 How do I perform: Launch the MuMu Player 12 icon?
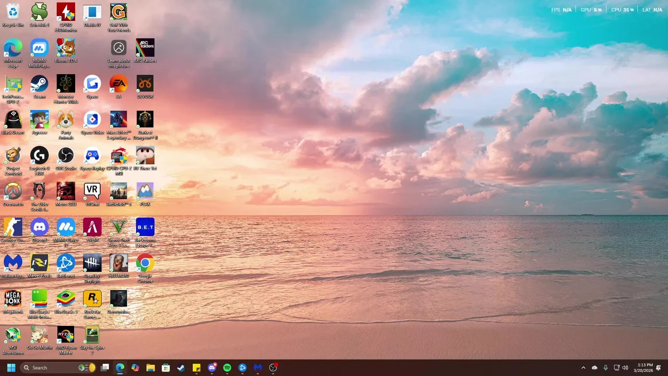click(x=66, y=233)
